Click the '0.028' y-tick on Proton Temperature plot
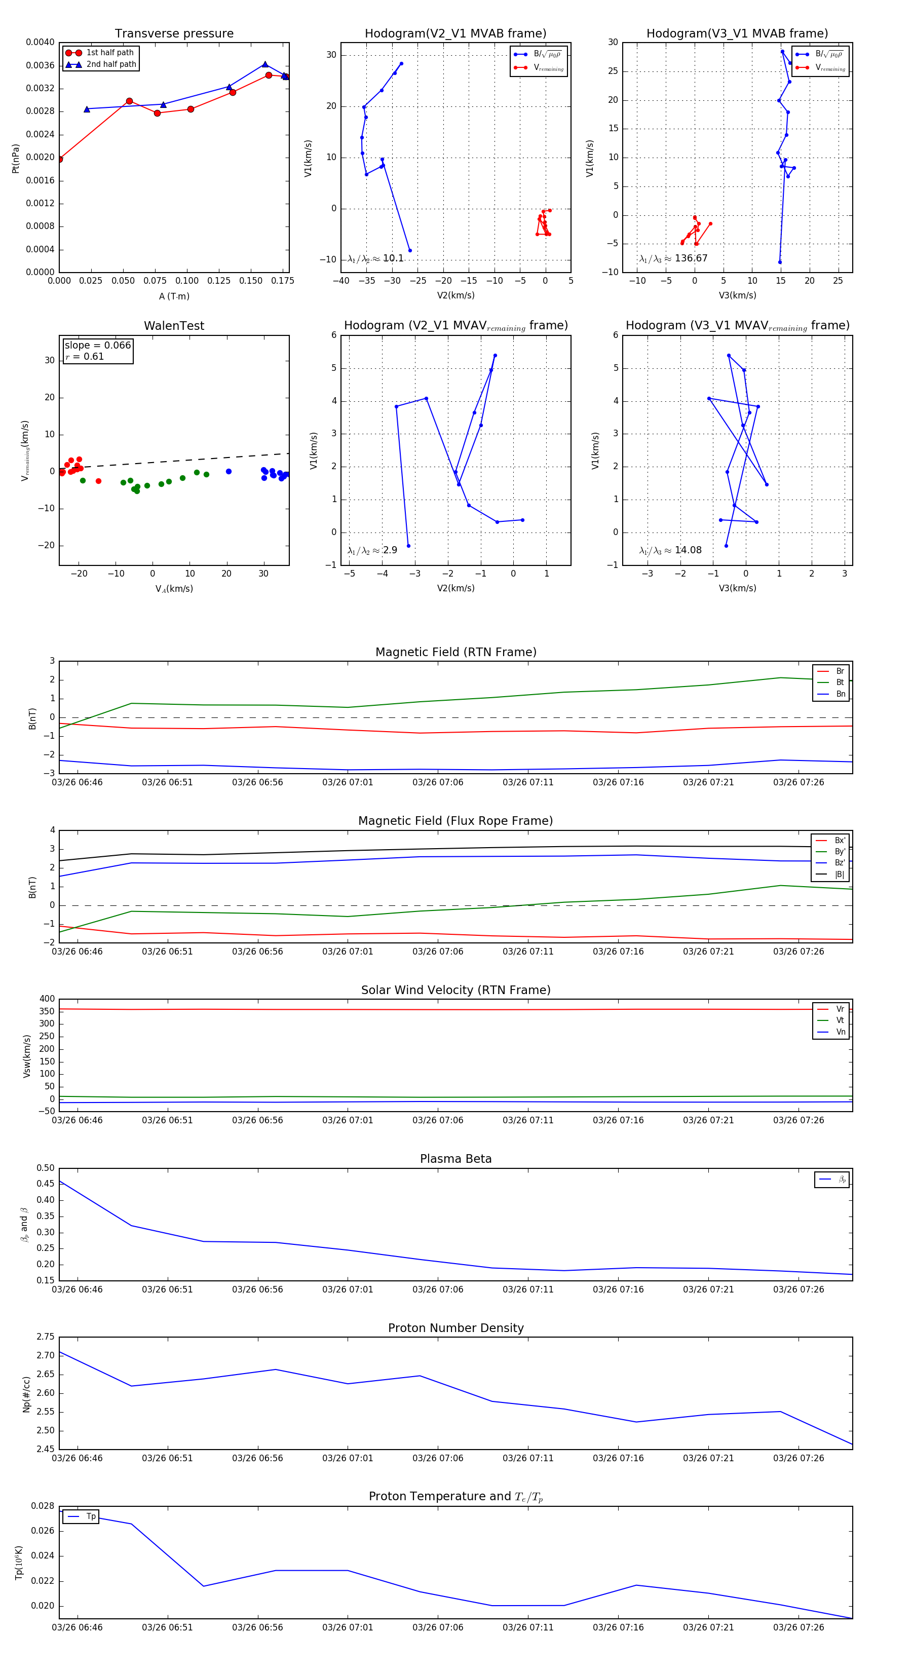This screenshot has width=912, height=1672. [43, 1506]
